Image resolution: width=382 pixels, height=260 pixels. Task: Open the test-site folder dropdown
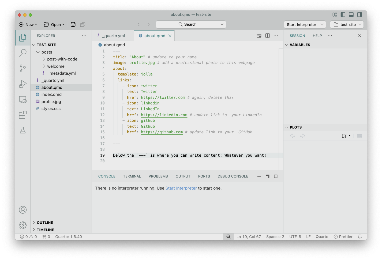tap(347, 25)
